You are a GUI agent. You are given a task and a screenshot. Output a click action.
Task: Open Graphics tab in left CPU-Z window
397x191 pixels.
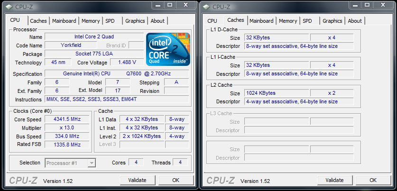coord(135,21)
